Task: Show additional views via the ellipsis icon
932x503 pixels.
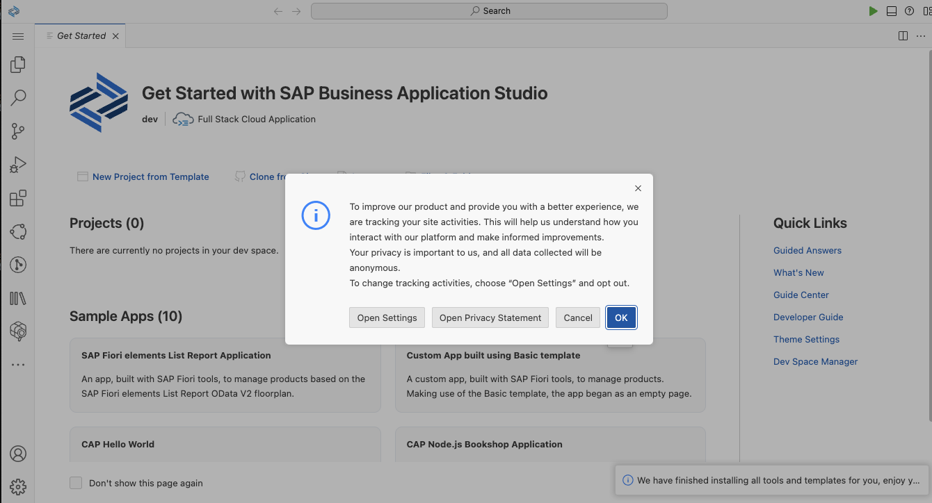Action: click(18, 365)
